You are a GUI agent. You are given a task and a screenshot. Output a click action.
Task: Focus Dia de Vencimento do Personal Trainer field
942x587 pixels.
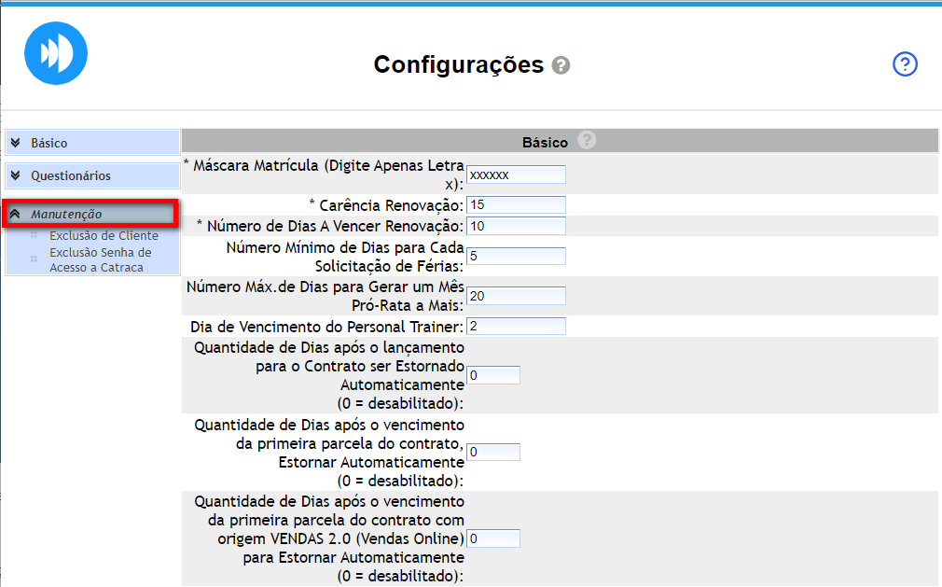tap(516, 327)
